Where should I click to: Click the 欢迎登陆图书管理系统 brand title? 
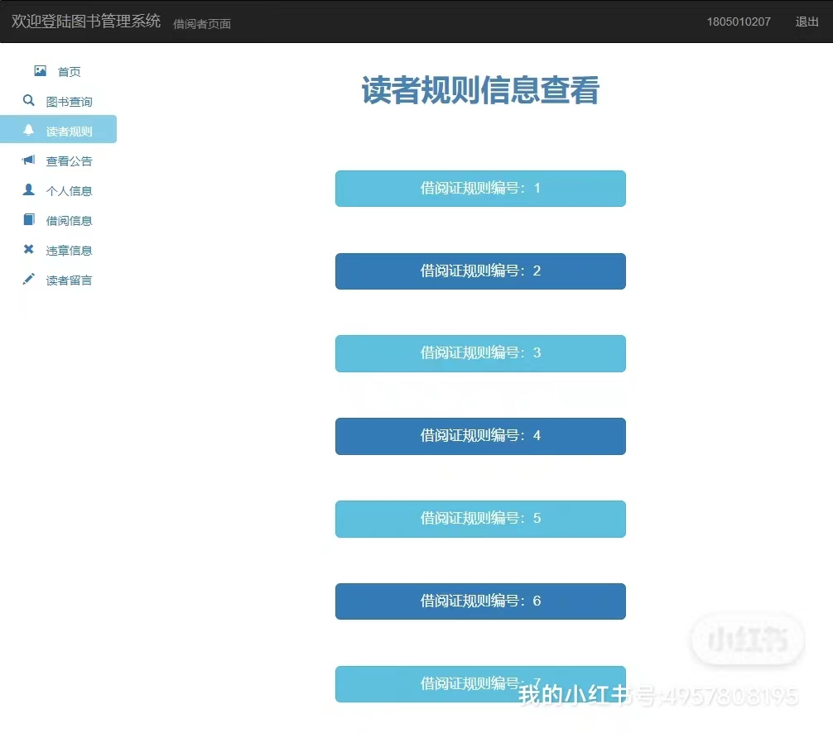[86, 22]
